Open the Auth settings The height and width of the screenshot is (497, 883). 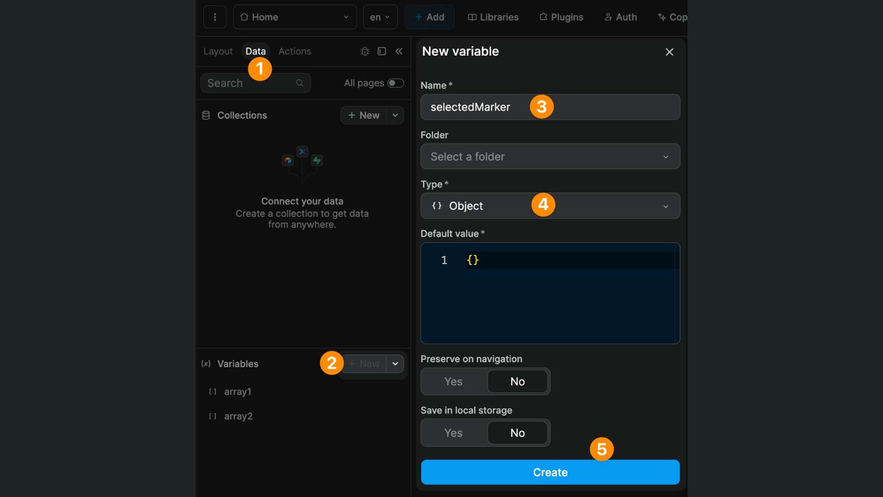pyautogui.click(x=620, y=17)
